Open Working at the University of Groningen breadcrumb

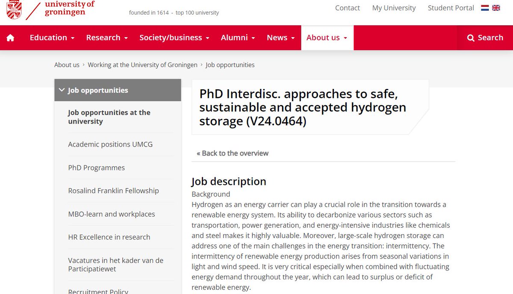pos(142,65)
